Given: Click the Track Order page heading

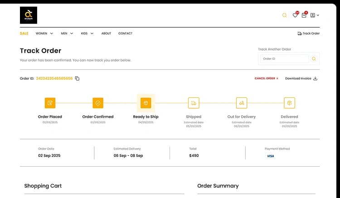Looking at the screenshot, I should pos(40,51).
